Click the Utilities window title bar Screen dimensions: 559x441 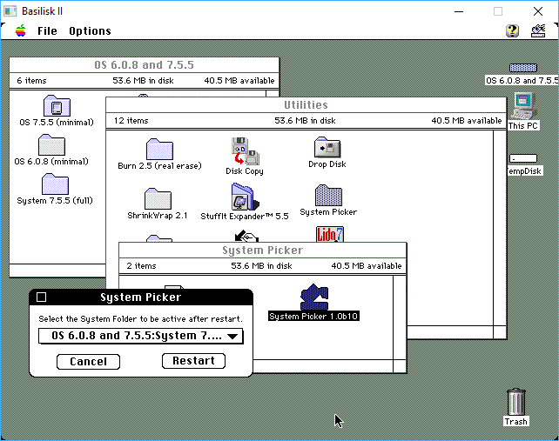306,105
